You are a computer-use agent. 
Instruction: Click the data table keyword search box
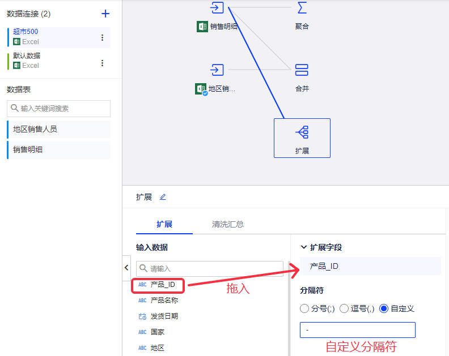point(58,109)
